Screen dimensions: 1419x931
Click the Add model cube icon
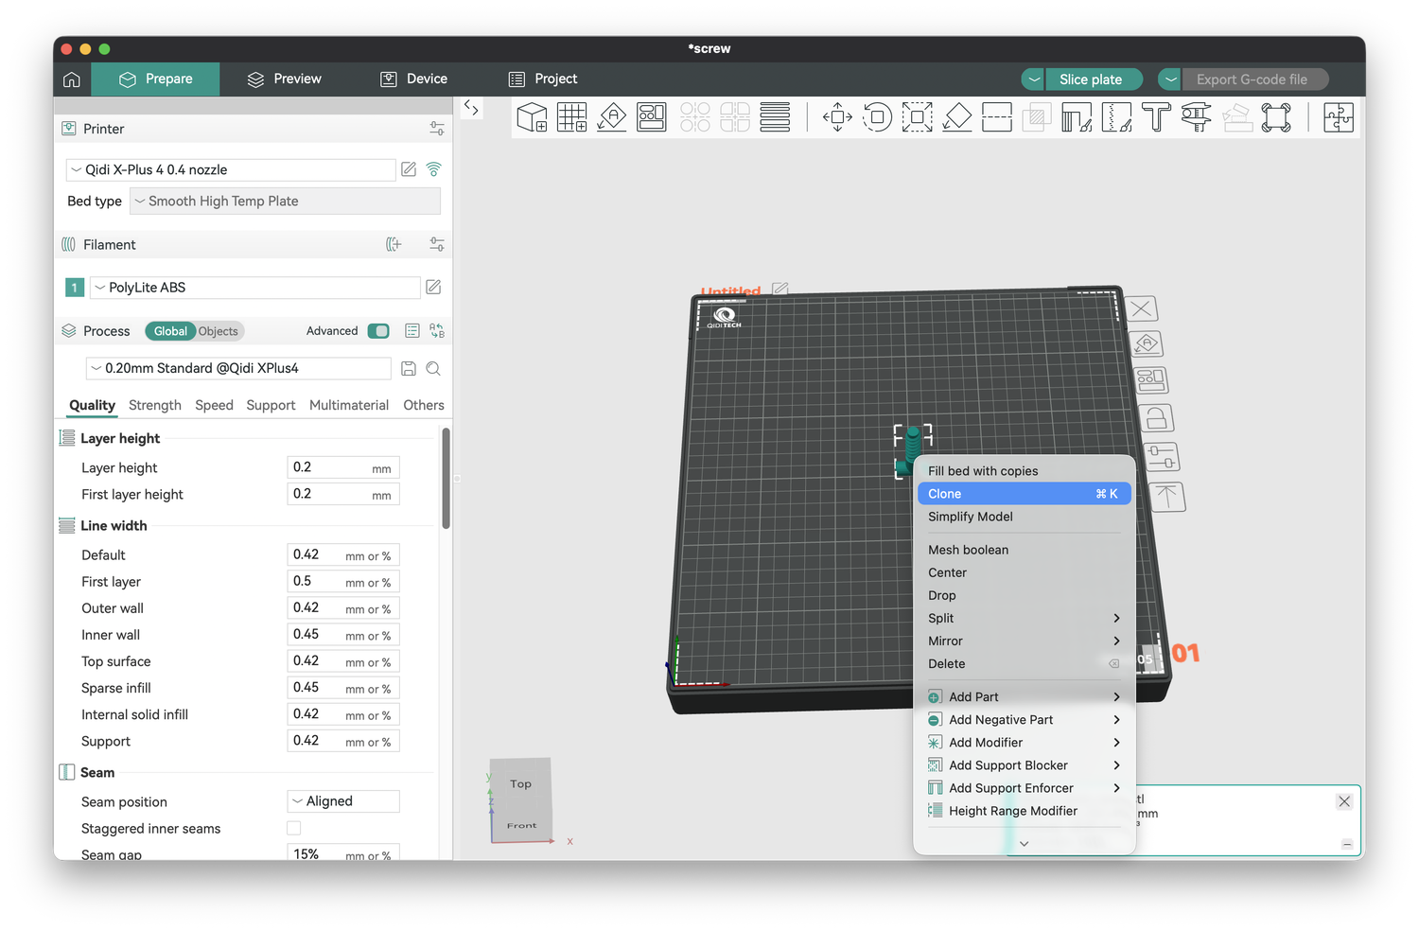click(532, 117)
